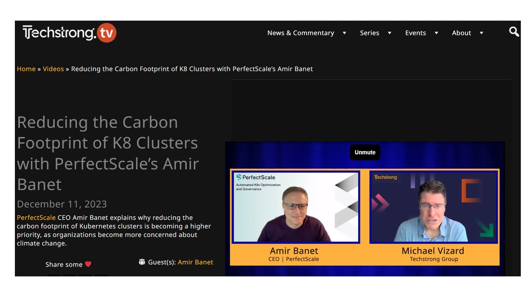The height and width of the screenshot is (296, 527).
Task: Open the About menu item
Action: [x=461, y=33]
